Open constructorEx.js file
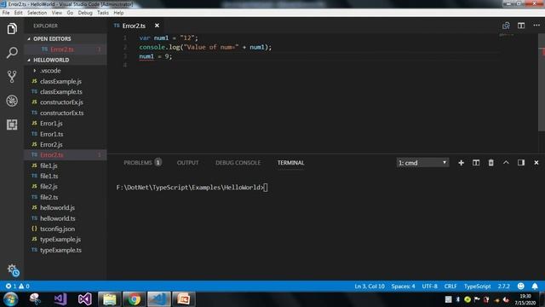The width and height of the screenshot is (545, 307). pyautogui.click(x=66, y=102)
